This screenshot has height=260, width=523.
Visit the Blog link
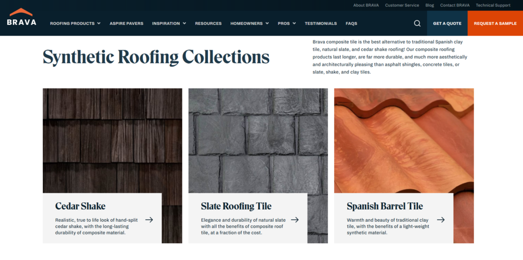430,5
